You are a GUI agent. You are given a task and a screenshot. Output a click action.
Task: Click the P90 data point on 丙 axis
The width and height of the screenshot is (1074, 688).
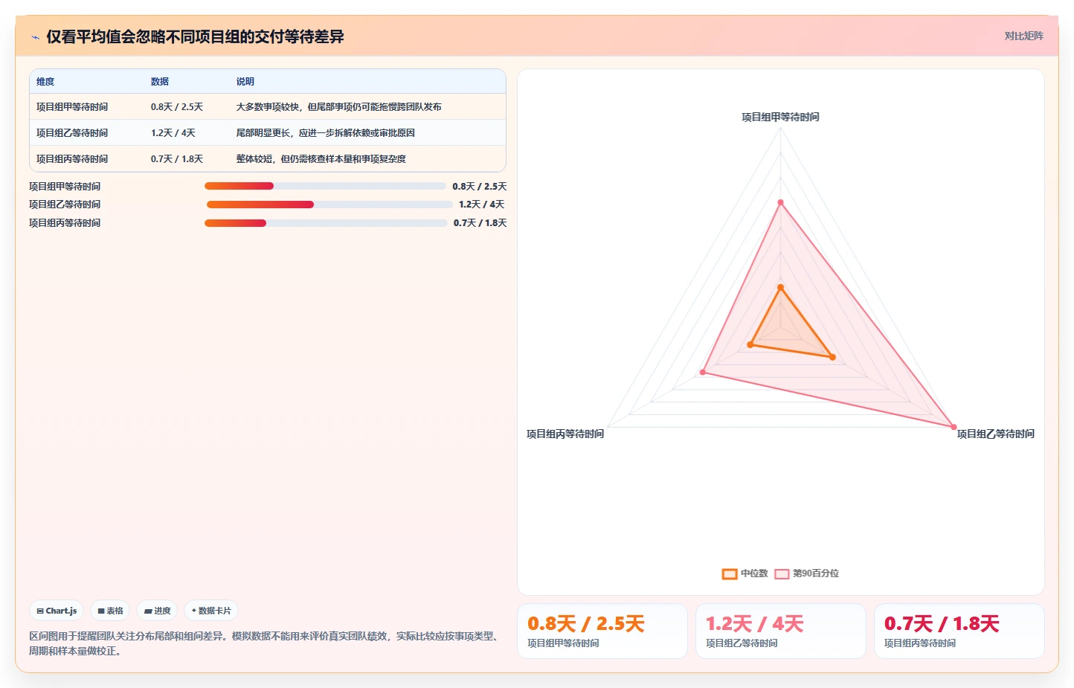click(x=703, y=372)
